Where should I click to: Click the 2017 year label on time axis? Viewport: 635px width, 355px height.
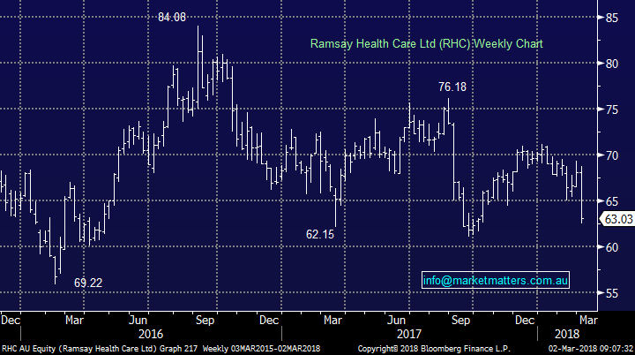409,334
